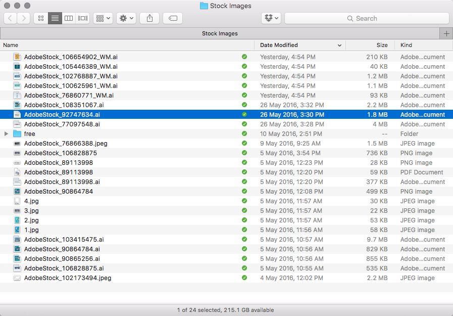Click the Share toolbar icon
This screenshot has width=453, height=316.
point(149,18)
